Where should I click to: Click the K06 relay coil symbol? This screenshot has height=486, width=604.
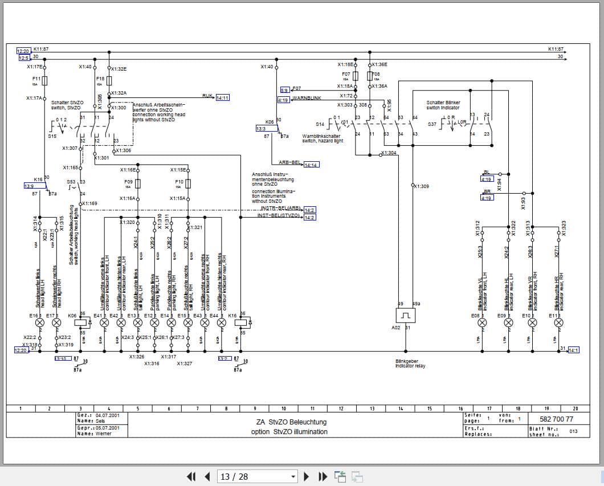coord(81,322)
